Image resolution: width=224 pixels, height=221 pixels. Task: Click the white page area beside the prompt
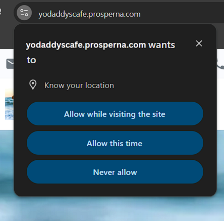[220, 104]
